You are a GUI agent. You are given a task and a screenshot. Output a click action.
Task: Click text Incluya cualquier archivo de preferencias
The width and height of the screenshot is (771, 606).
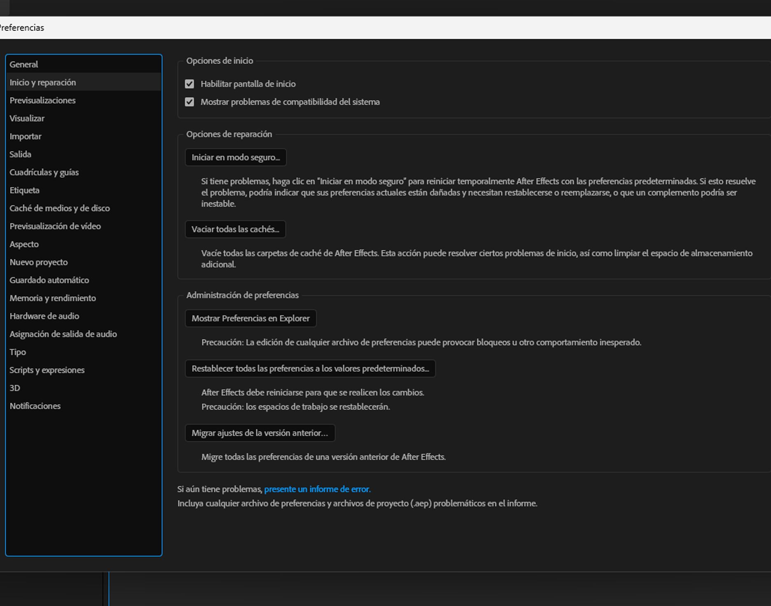pos(357,503)
